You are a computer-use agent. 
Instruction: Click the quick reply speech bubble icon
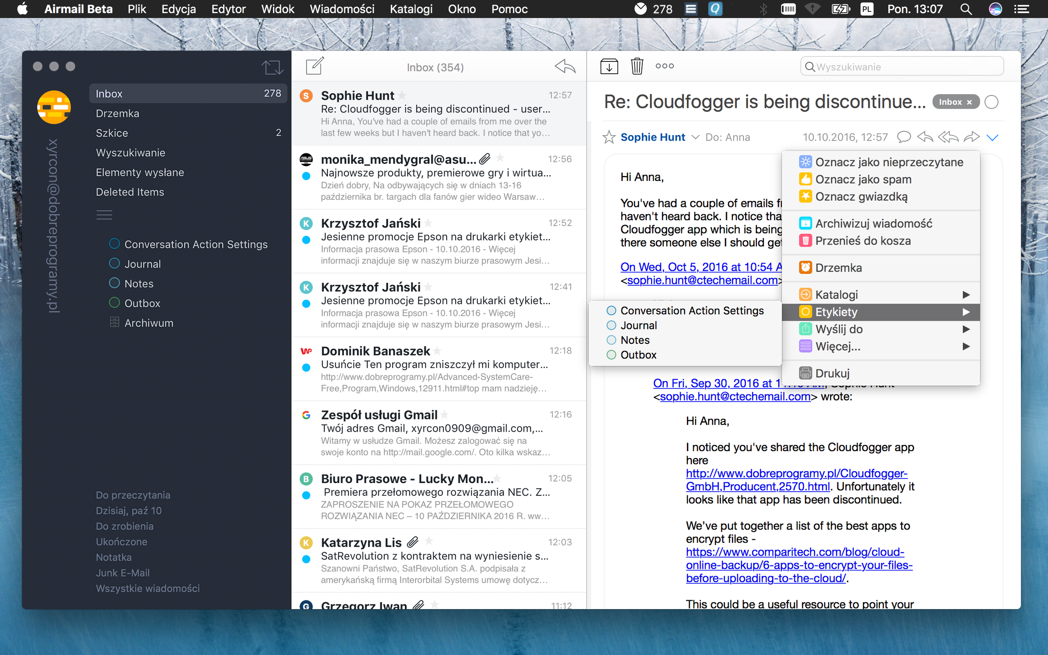[x=903, y=137]
